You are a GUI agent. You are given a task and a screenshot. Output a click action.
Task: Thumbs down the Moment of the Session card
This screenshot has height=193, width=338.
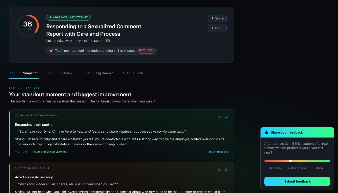pos(226,117)
